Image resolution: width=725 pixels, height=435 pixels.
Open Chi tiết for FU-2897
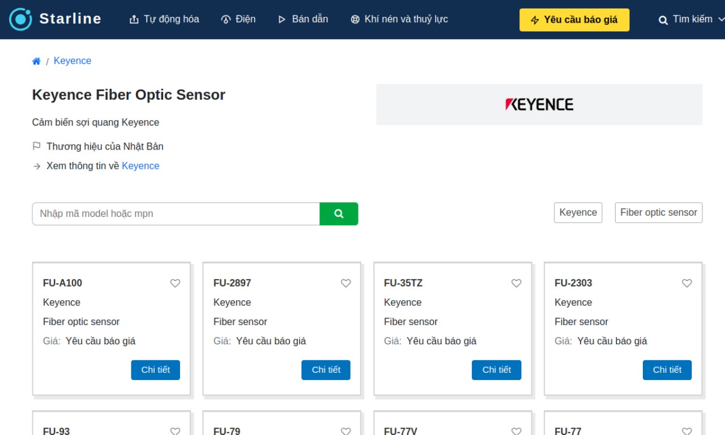(326, 370)
